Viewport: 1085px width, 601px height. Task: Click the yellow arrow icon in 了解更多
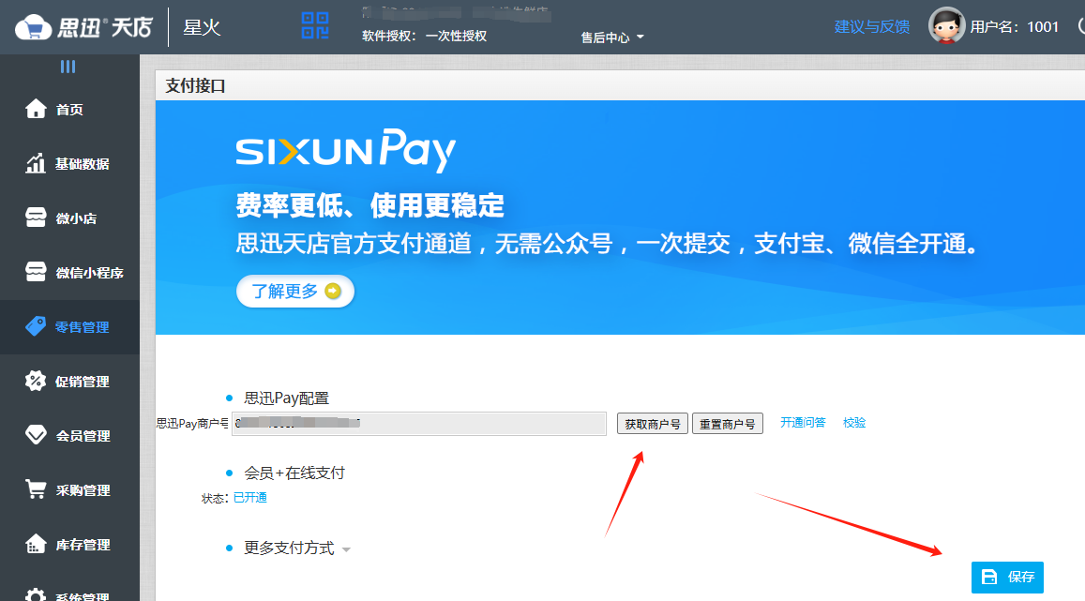point(333,292)
